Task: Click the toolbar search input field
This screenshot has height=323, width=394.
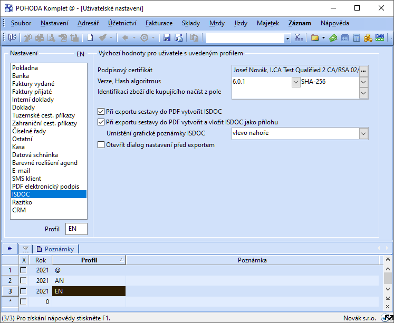Action: (245, 38)
